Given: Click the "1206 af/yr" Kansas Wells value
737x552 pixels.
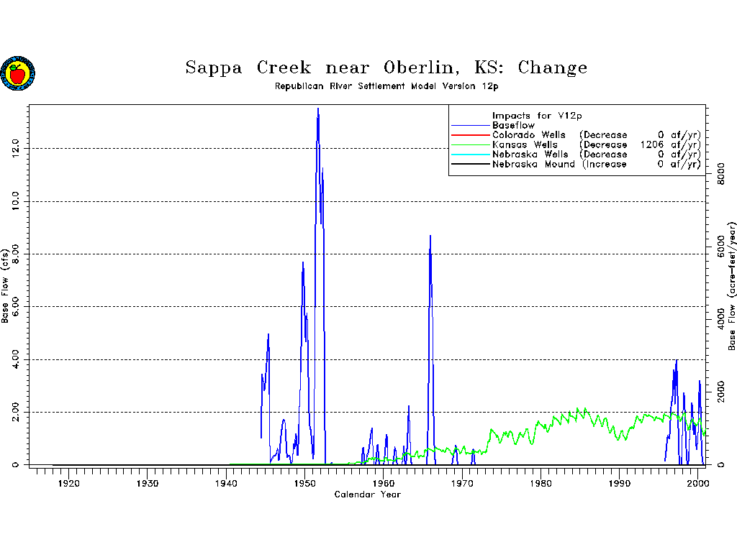Looking at the screenshot, I should [x=670, y=145].
